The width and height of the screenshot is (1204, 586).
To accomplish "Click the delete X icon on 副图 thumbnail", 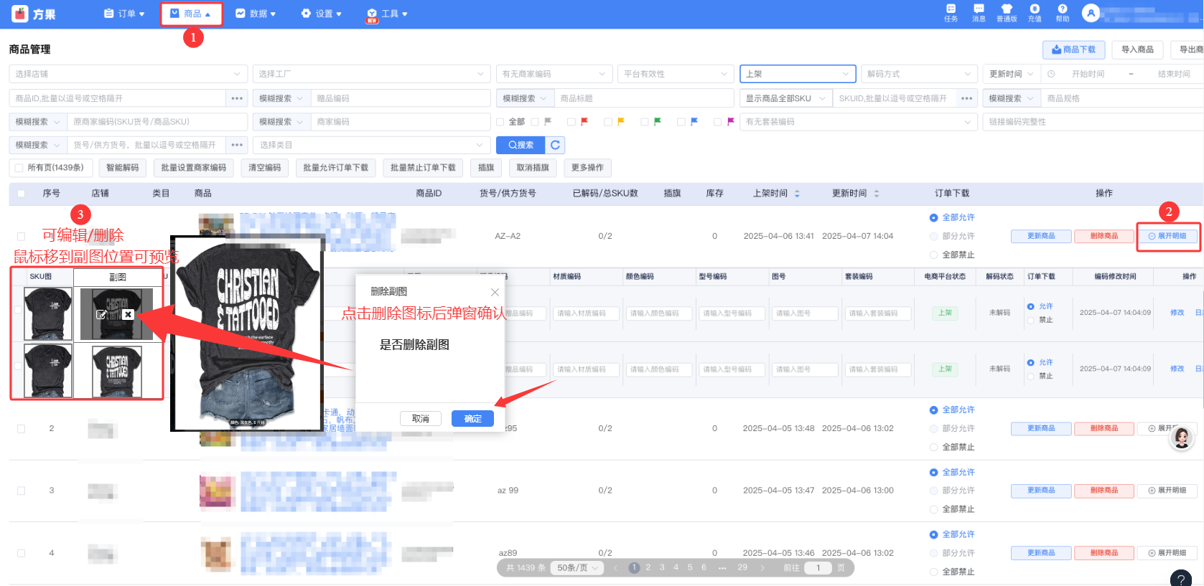I will (128, 314).
